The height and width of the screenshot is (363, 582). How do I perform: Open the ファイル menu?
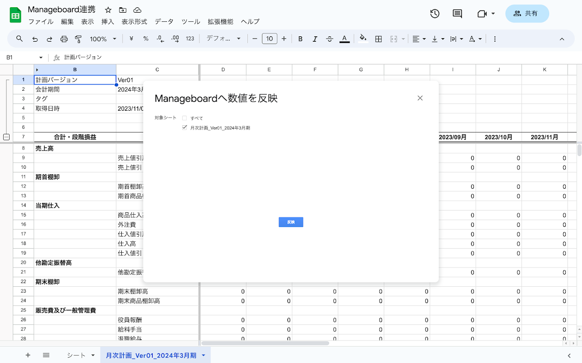[x=41, y=22]
